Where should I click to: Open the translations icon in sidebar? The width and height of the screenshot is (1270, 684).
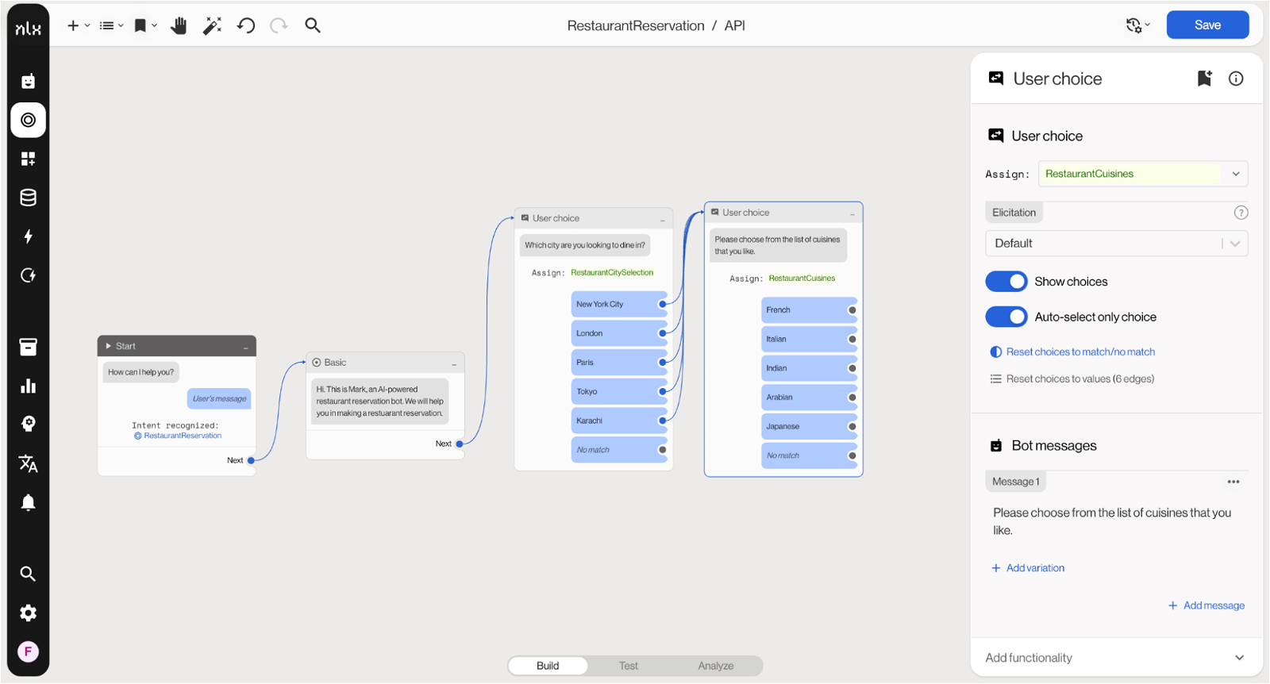coord(28,463)
